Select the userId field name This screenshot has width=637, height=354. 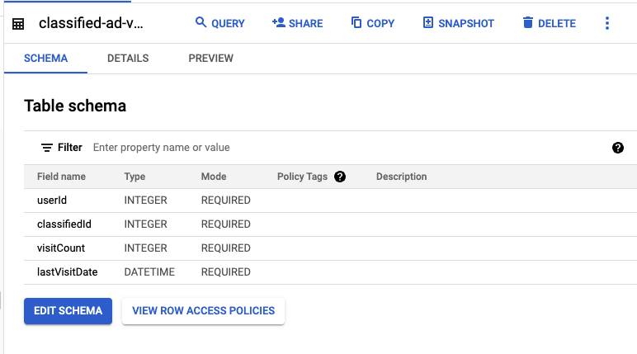pos(52,200)
